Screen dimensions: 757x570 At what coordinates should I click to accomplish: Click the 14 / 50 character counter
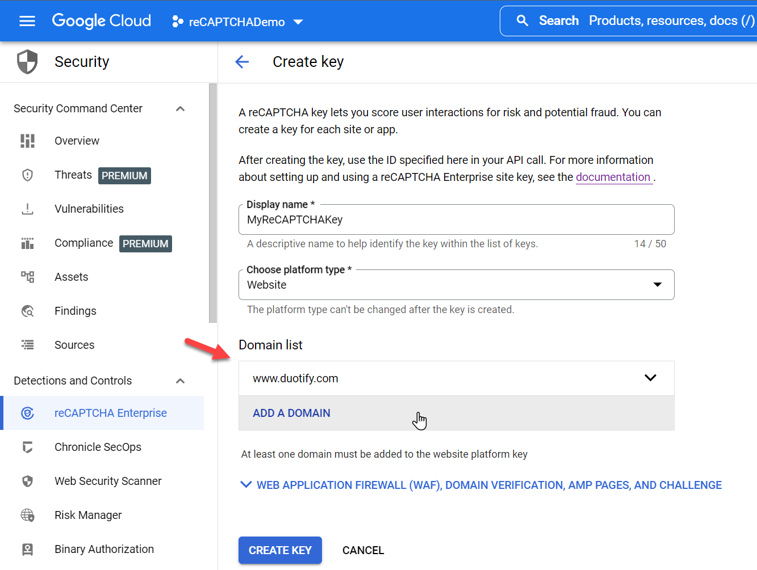click(650, 244)
